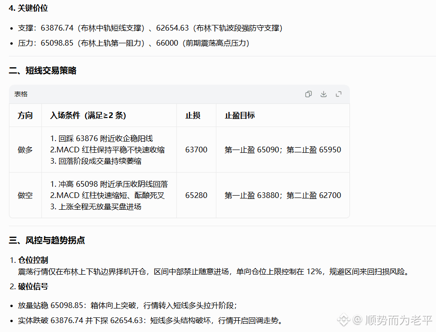Select the heading 二、短线交易策略
Screen dimensions: 436x332
click(x=42, y=71)
